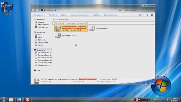Click the stop square in the tray recorder bar
This screenshot has height=102, width=181.
[140, 99]
